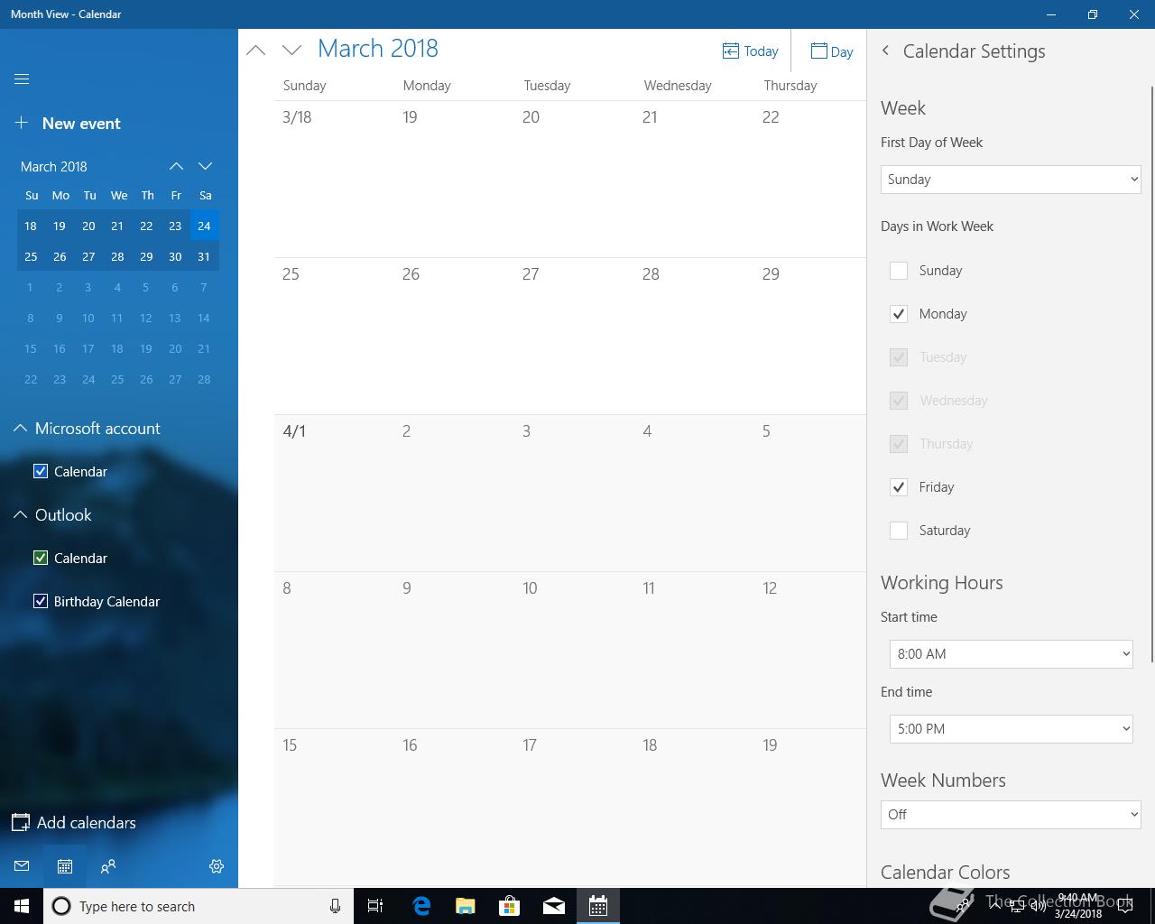The width and height of the screenshot is (1155, 924).
Task: Create a New event
Action: click(x=68, y=124)
